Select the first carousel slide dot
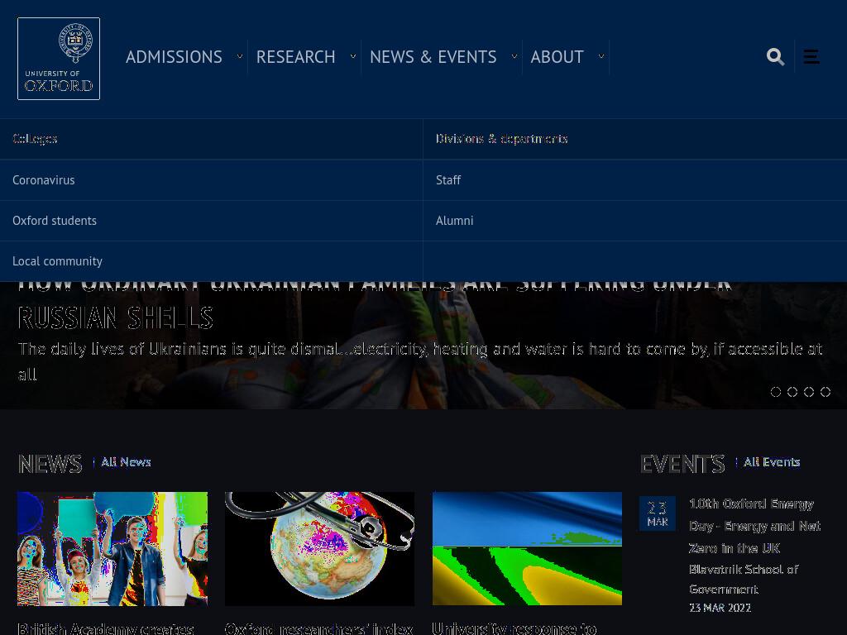 coord(776,392)
